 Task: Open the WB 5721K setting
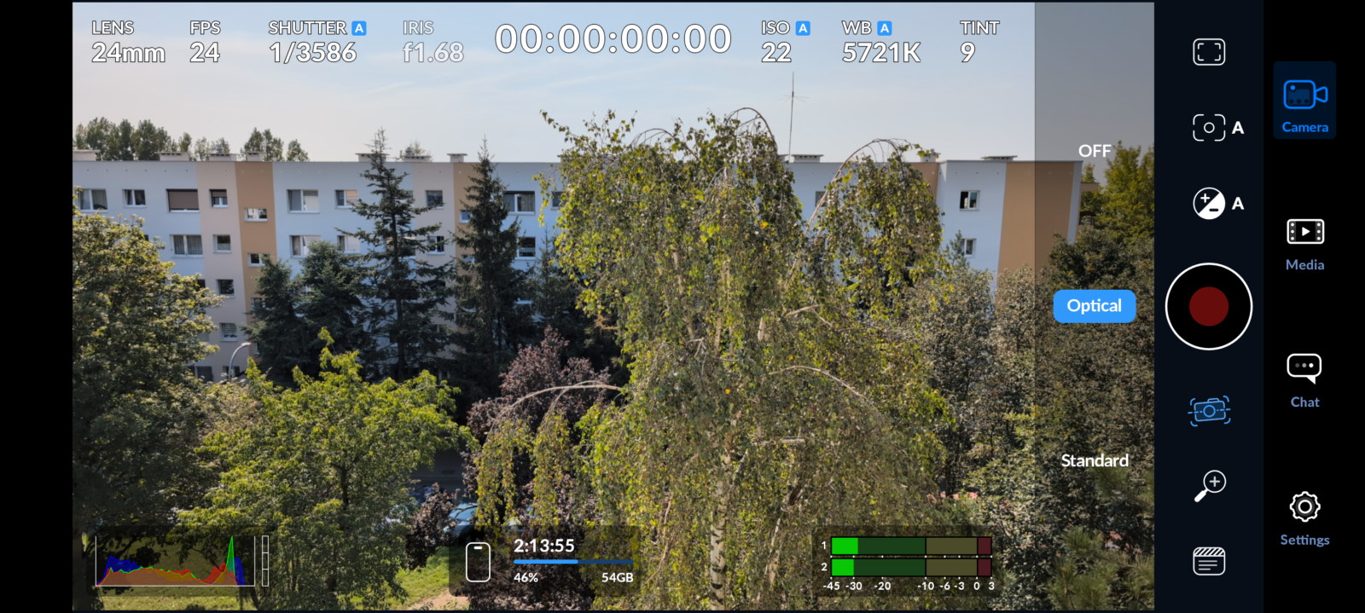(x=880, y=42)
